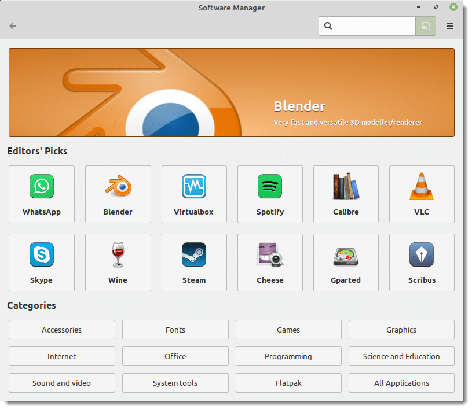Browse the Fonts category
This screenshot has width=472, height=410.
point(176,331)
